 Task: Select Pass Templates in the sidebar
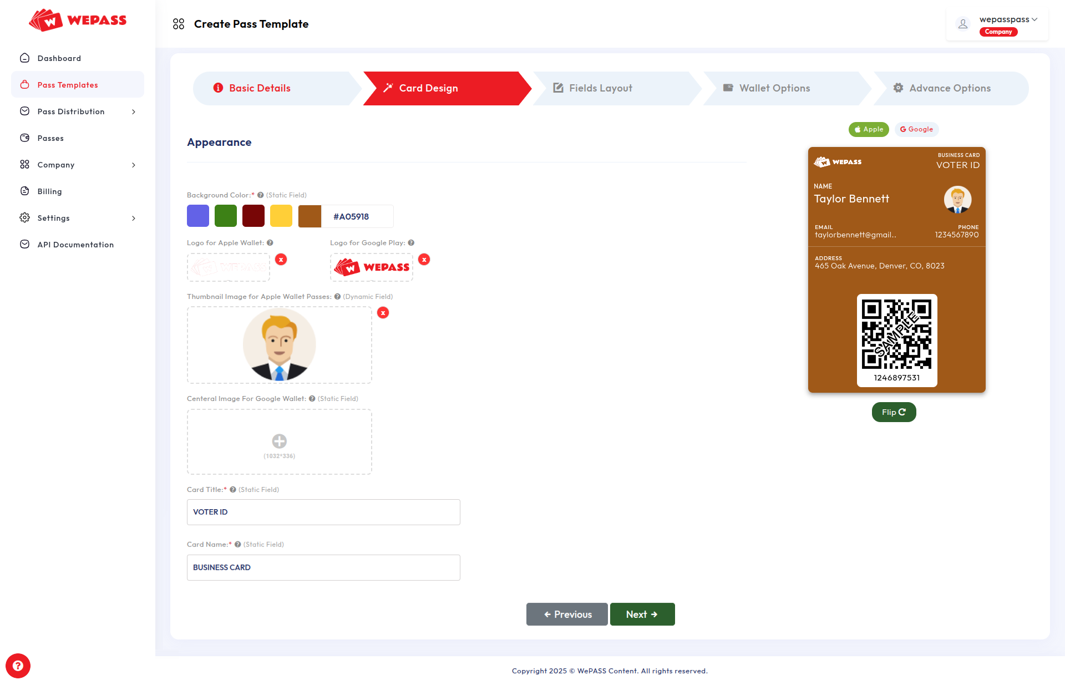point(67,84)
